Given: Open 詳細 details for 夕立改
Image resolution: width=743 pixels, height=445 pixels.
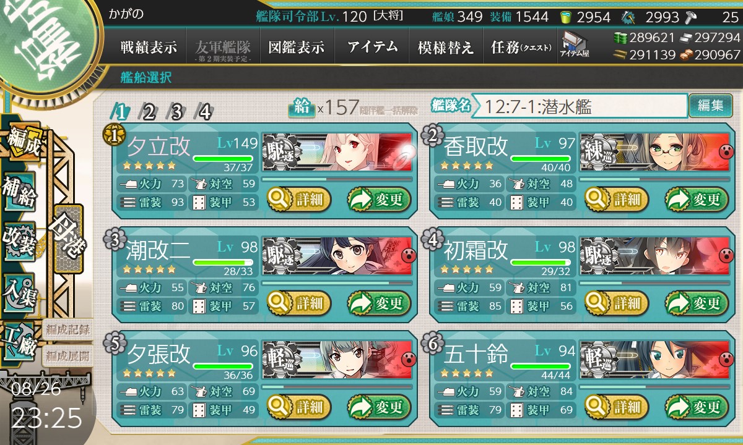Looking at the screenshot, I should (x=299, y=199).
